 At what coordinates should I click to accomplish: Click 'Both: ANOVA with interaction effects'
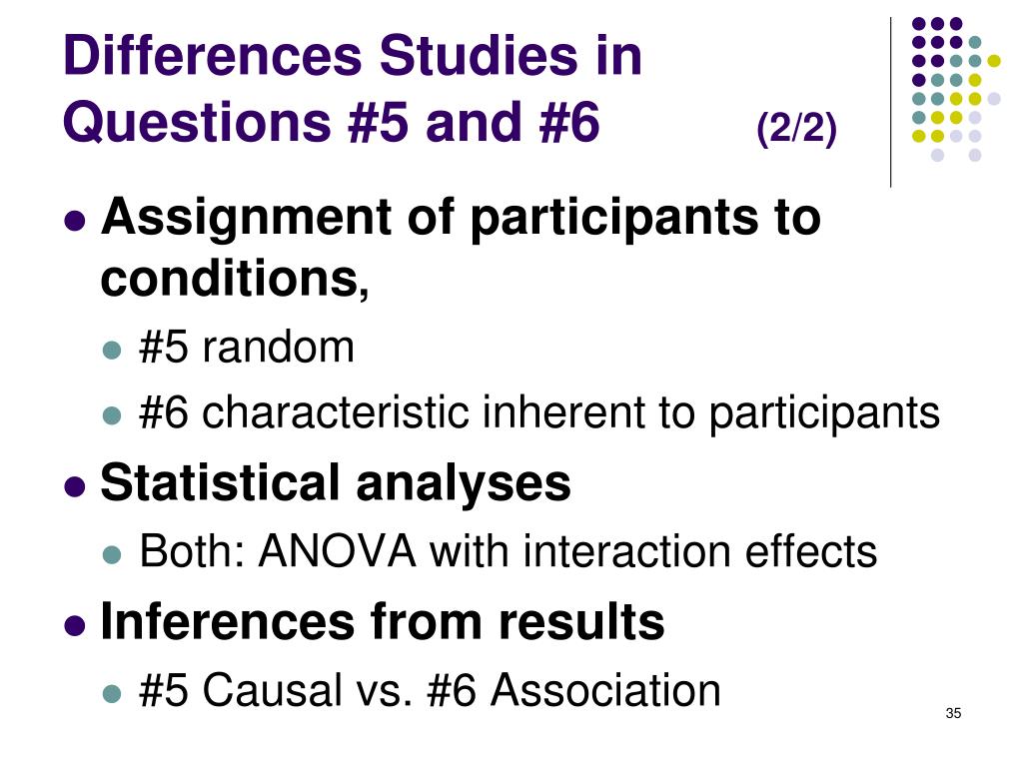pyautogui.click(x=509, y=551)
